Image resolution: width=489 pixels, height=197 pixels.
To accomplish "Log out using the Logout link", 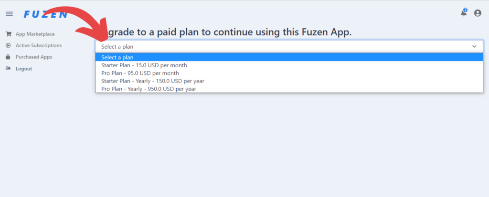I will (24, 69).
